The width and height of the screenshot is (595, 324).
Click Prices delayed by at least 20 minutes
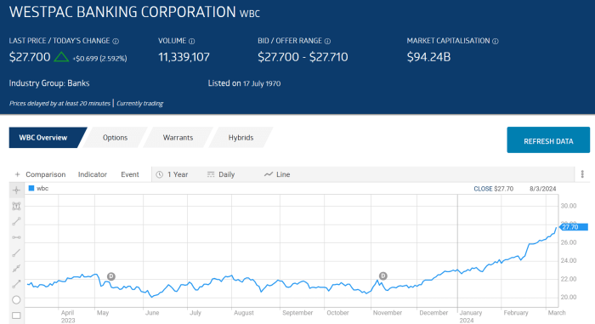click(59, 103)
